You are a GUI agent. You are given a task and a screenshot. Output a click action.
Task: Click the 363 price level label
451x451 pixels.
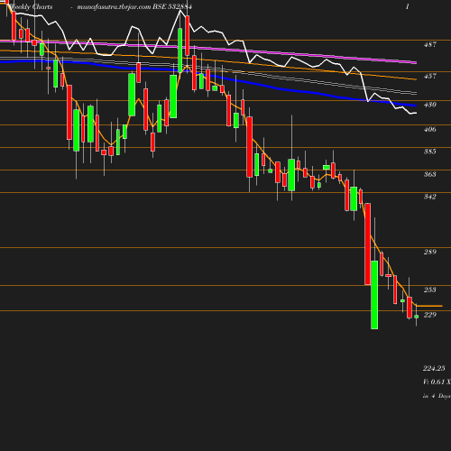430,174
